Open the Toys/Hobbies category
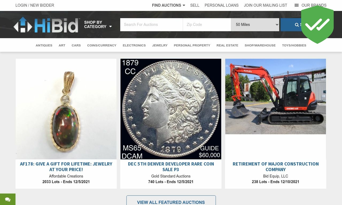The width and height of the screenshot is (342, 205). point(294,45)
